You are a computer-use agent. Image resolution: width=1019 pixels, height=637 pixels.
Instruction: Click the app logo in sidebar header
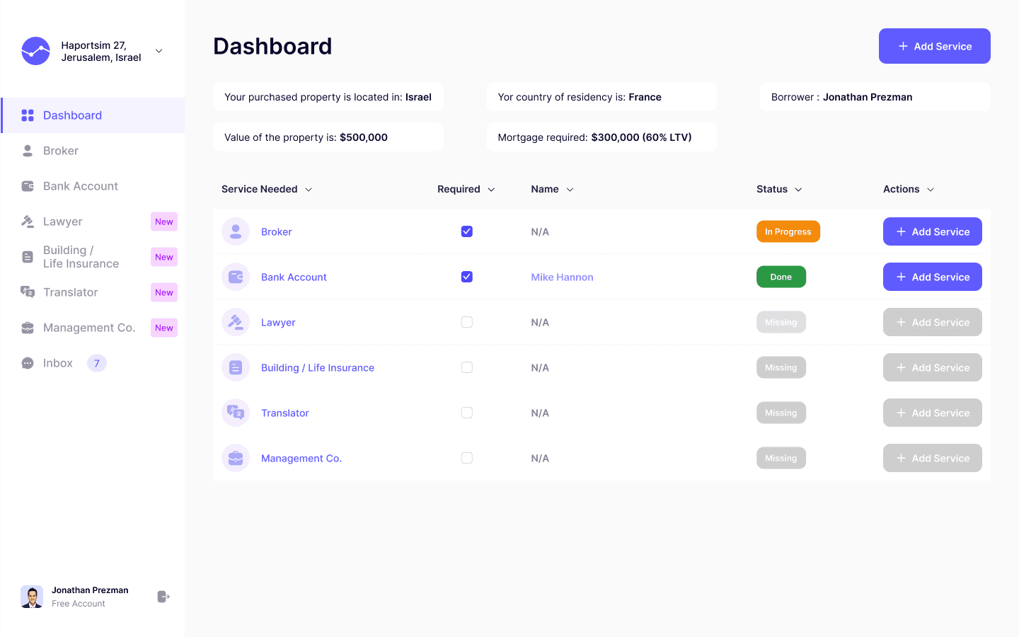pos(35,51)
